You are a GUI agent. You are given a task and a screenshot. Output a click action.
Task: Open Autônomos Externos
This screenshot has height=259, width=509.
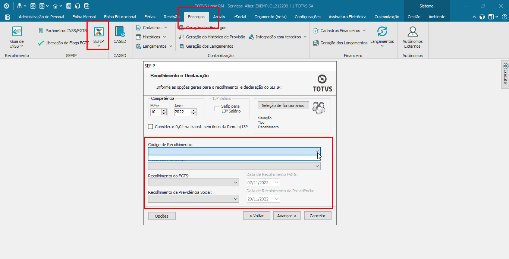412,37
